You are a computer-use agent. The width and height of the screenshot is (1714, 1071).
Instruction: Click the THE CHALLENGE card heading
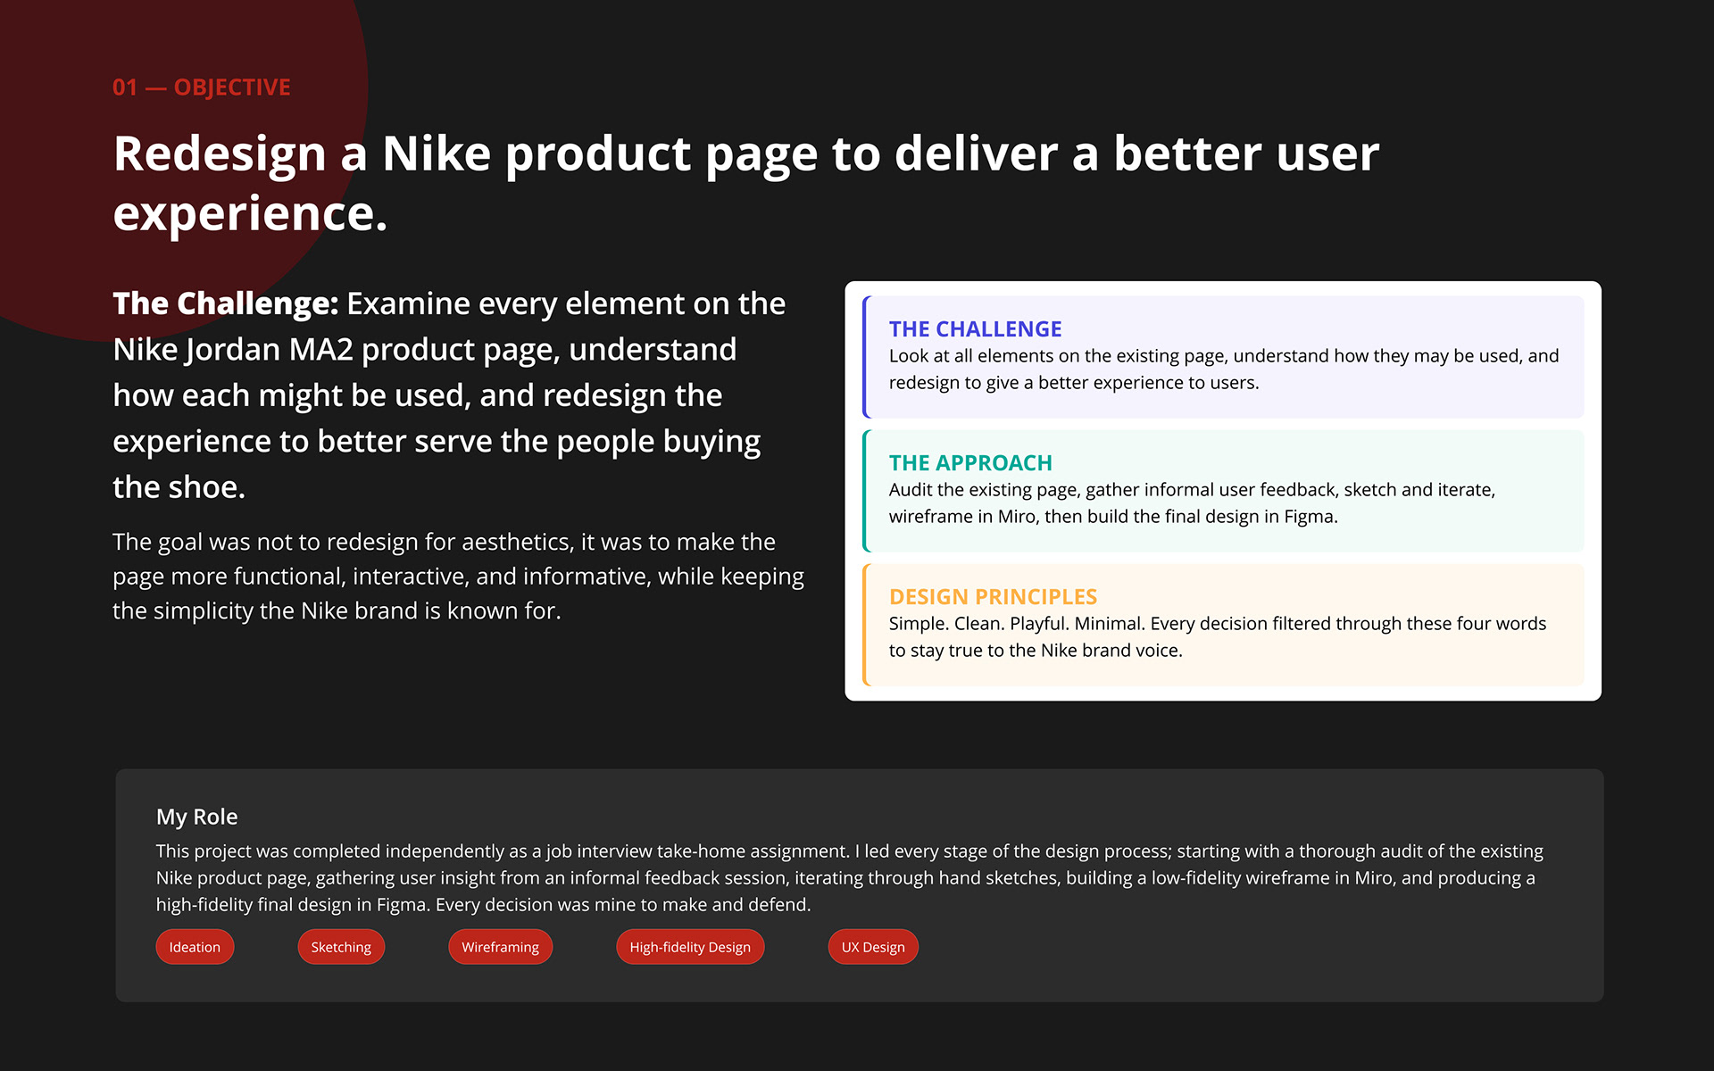tap(975, 328)
